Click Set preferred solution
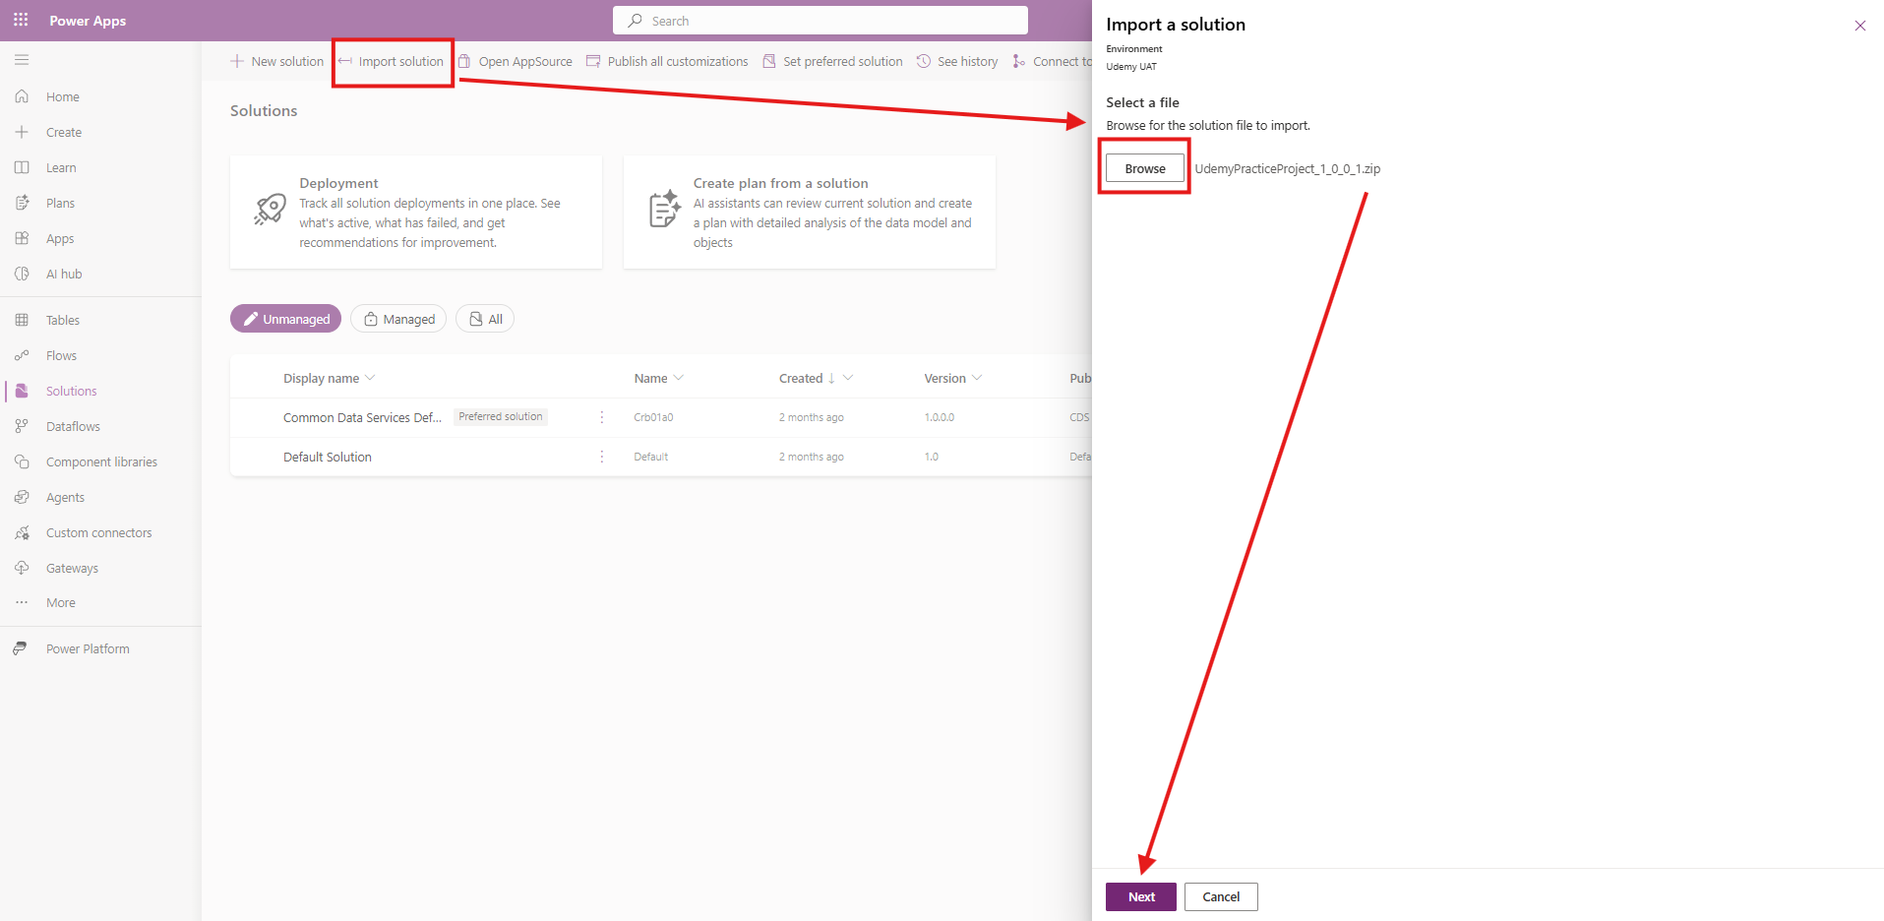 (x=832, y=61)
